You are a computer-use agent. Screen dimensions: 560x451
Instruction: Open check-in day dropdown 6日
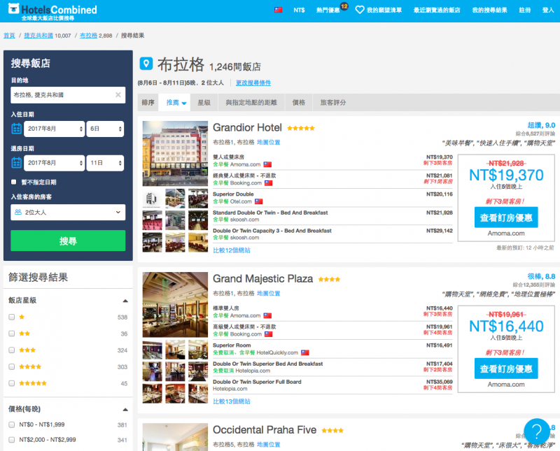[x=105, y=129]
